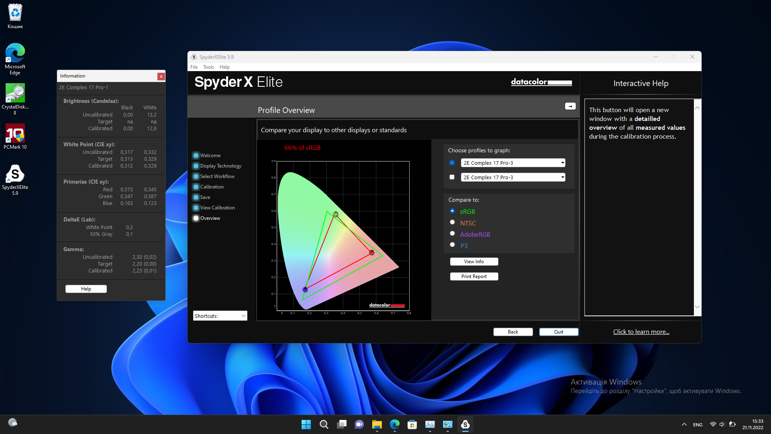Viewport: 771px width, 434px height.
Task: Click the datacolor logo link
Action: pos(541,82)
